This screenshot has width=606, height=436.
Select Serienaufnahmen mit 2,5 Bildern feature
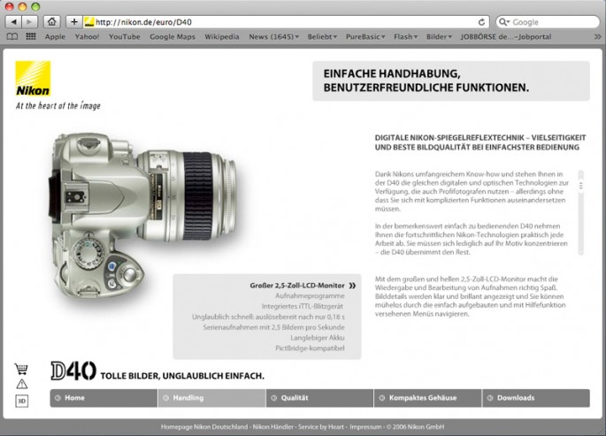click(x=273, y=327)
